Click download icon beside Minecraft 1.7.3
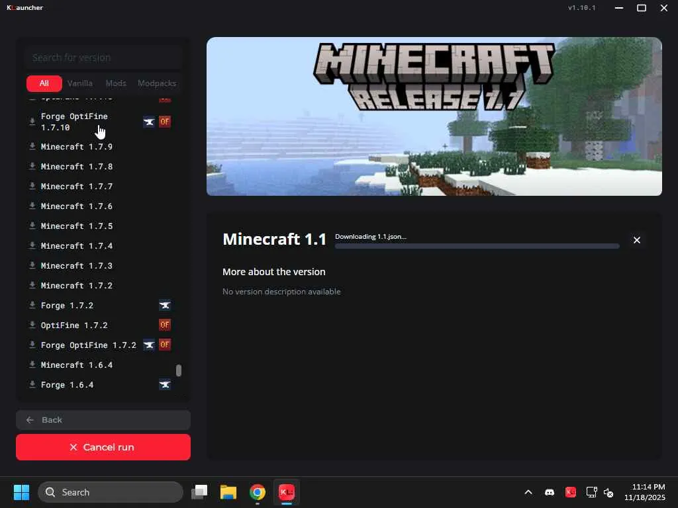Viewport: 678px width, 508px height. 32,266
